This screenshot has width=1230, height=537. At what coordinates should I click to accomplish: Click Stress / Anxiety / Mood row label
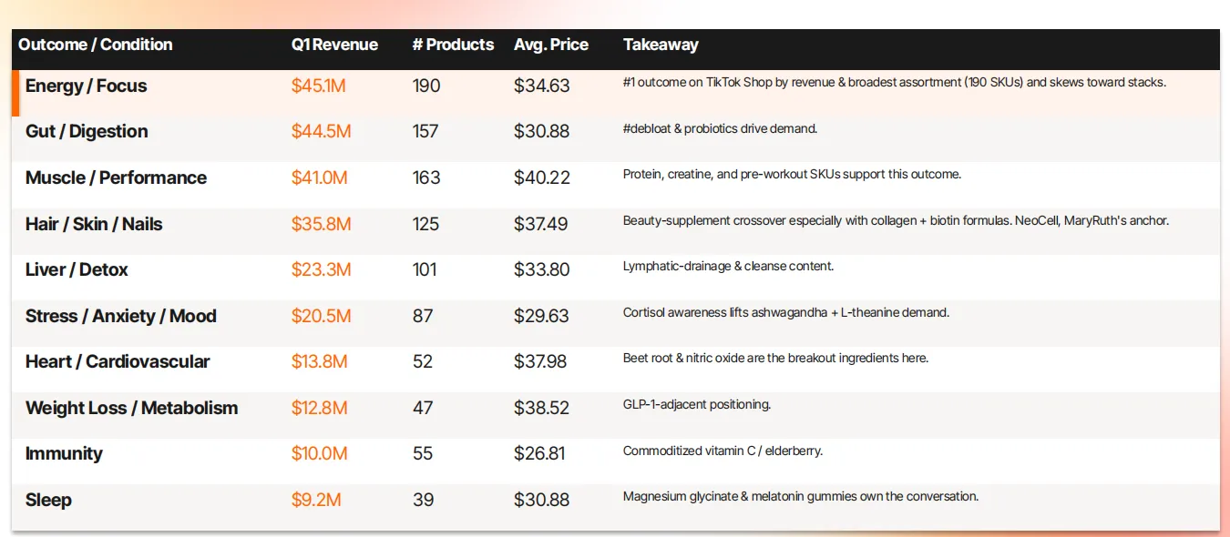[121, 316]
